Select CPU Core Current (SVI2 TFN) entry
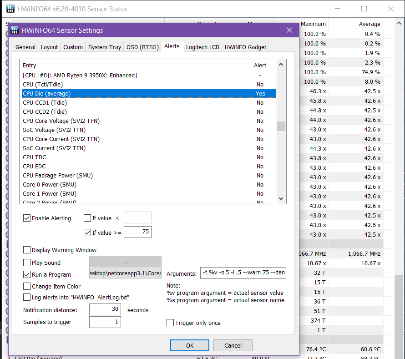The width and height of the screenshot is (405, 359). point(149,139)
